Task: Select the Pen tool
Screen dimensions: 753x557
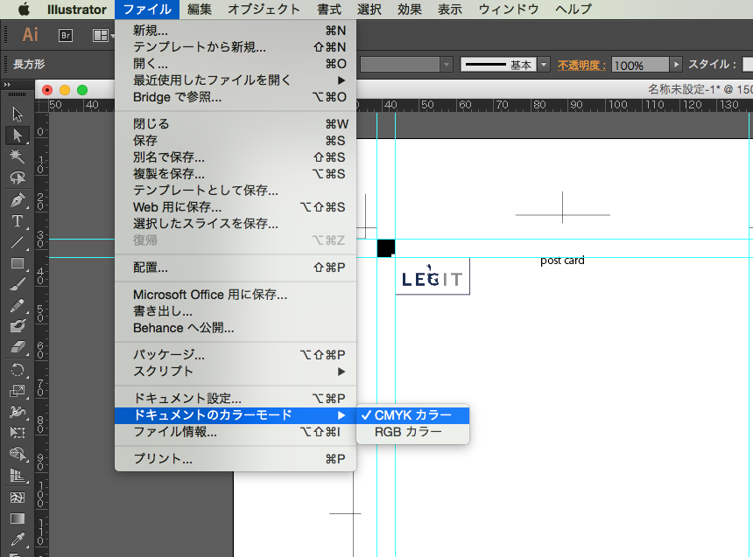Action: [x=18, y=199]
